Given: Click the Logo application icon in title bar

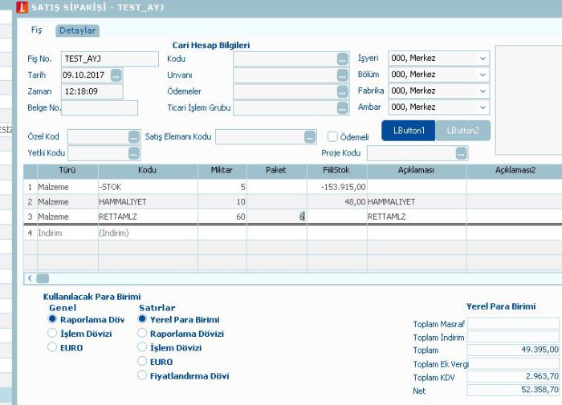Looking at the screenshot, I should (x=22, y=7).
